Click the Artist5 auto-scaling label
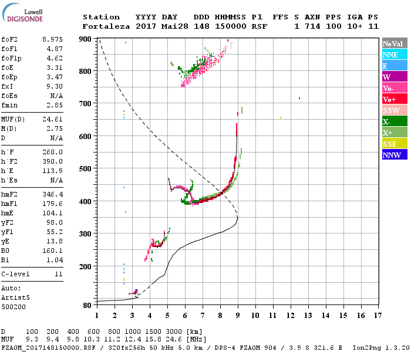 (x=15, y=298)
